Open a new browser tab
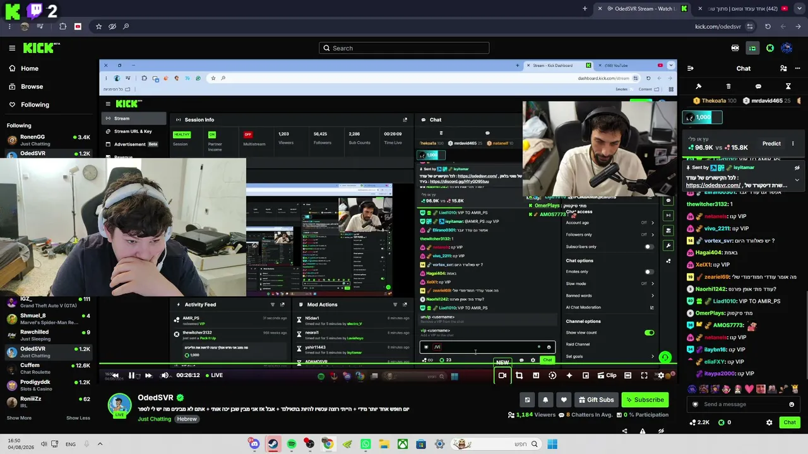Viewport: 808px width, 454px height. coord(585,9)
